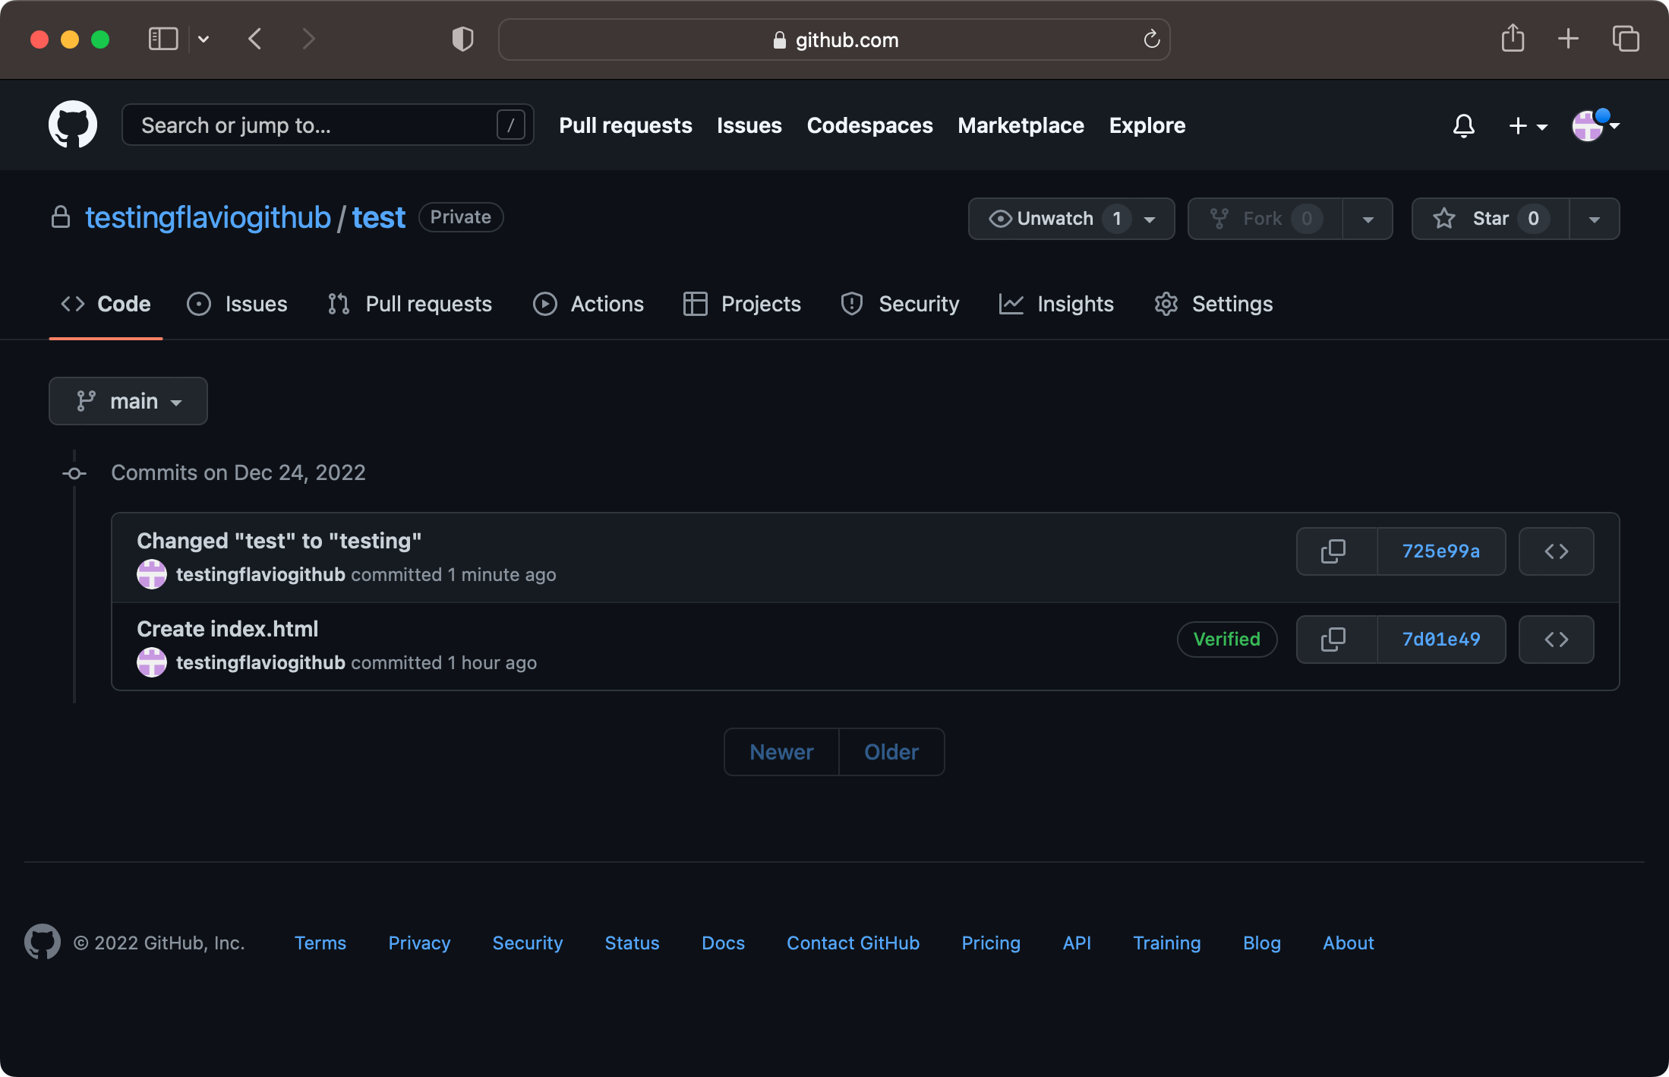This screenshot has height=1077, width=1669.
Task: Copy the 725e99a commit SHA
Action: coord(1334,551)
